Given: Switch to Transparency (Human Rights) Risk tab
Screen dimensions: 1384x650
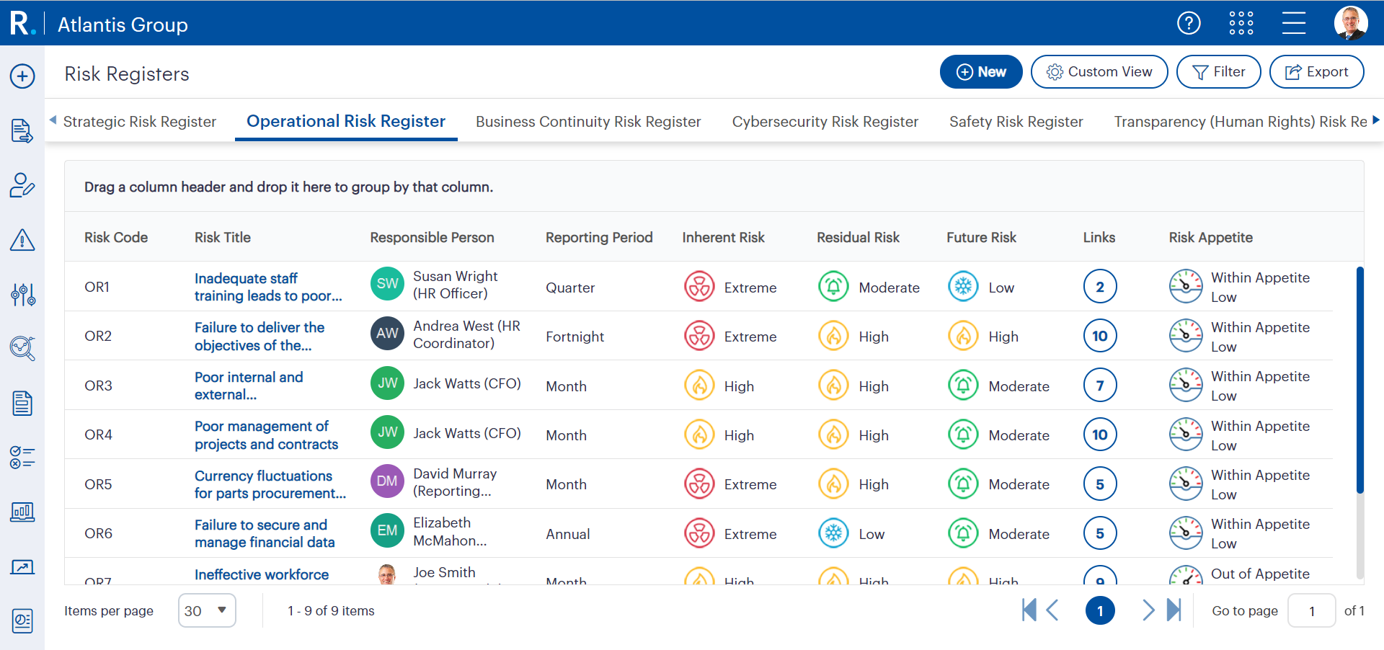Looking at the screenshot, I should 1241,122.
